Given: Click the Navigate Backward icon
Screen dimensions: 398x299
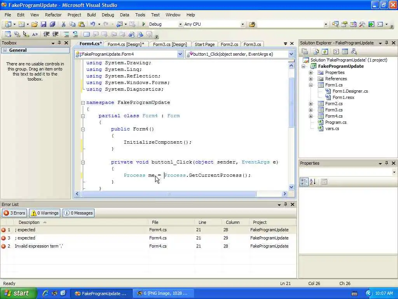Looking at the screenshot, I should click(119, 24).
